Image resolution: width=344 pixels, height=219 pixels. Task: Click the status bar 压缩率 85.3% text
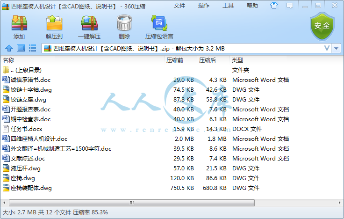90,212
